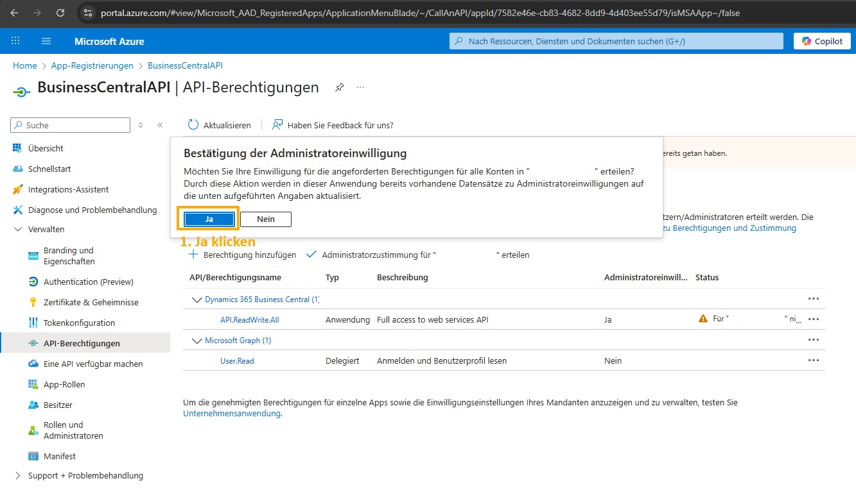Click Übersicht grid icon in sidebar
This screenshot has width=856, height=499.
click(x=17, y=148)
